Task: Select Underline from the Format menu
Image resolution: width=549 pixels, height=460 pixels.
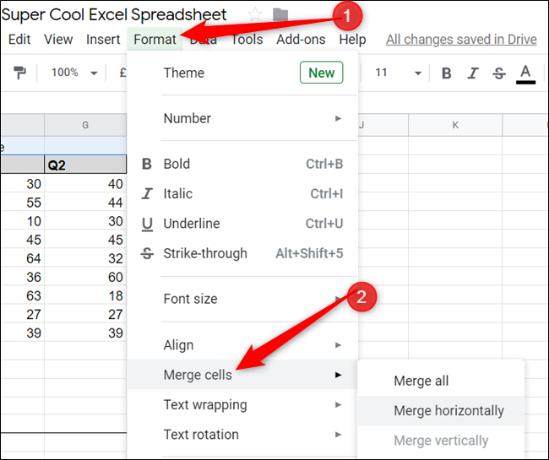Action: pos(242,223)
